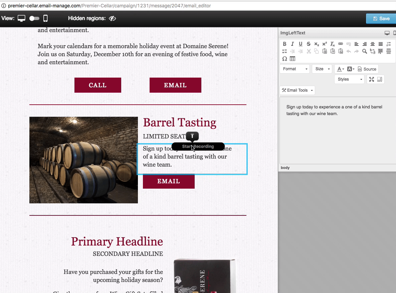This screenshot has height=293, width=396.
Task: Click the center-align text icon
Action: [x=373, y=44]
